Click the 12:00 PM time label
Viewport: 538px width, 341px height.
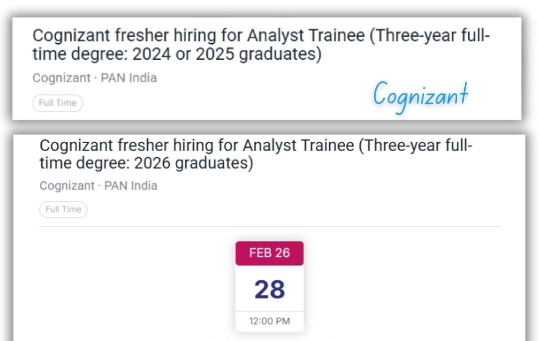269,321
